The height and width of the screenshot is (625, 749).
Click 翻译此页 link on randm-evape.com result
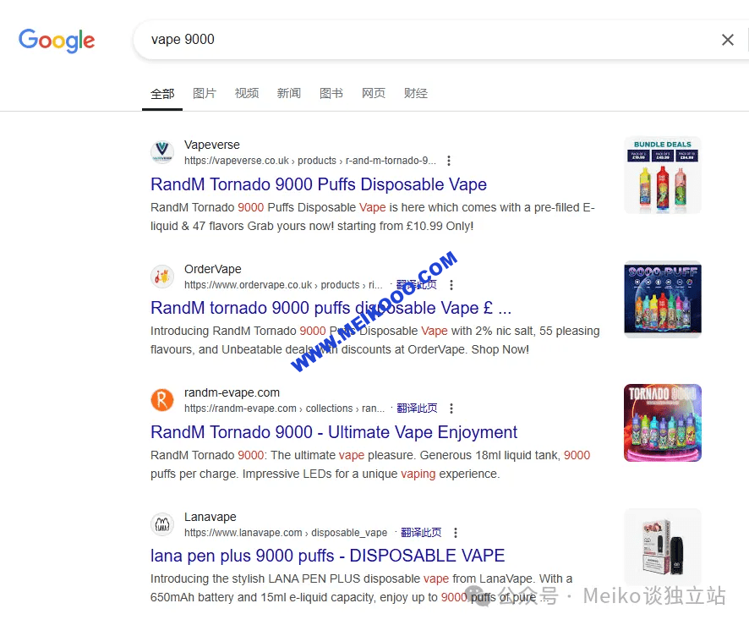(x=418, y=408)
